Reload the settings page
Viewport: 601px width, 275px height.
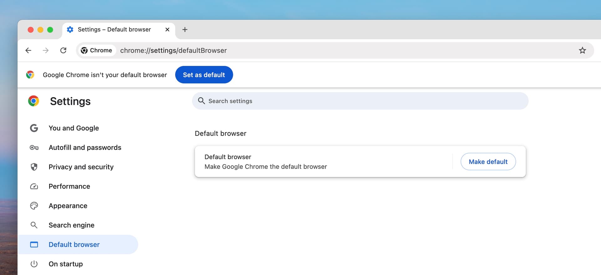[63, 50]
